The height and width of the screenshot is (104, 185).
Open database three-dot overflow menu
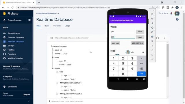click(164, 38)
